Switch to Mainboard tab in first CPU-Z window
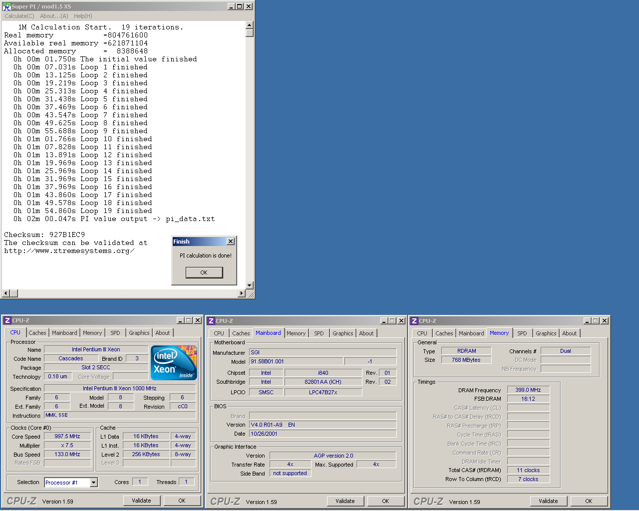639x511 pixels. pyautogui.click(x=64, y=333)
